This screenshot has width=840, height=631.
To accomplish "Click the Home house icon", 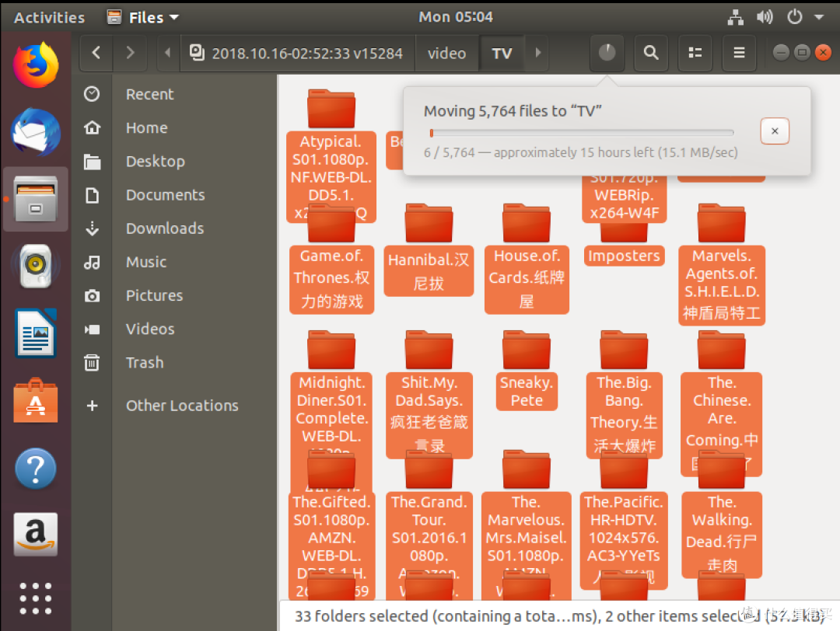I will [x=92, y=128].
